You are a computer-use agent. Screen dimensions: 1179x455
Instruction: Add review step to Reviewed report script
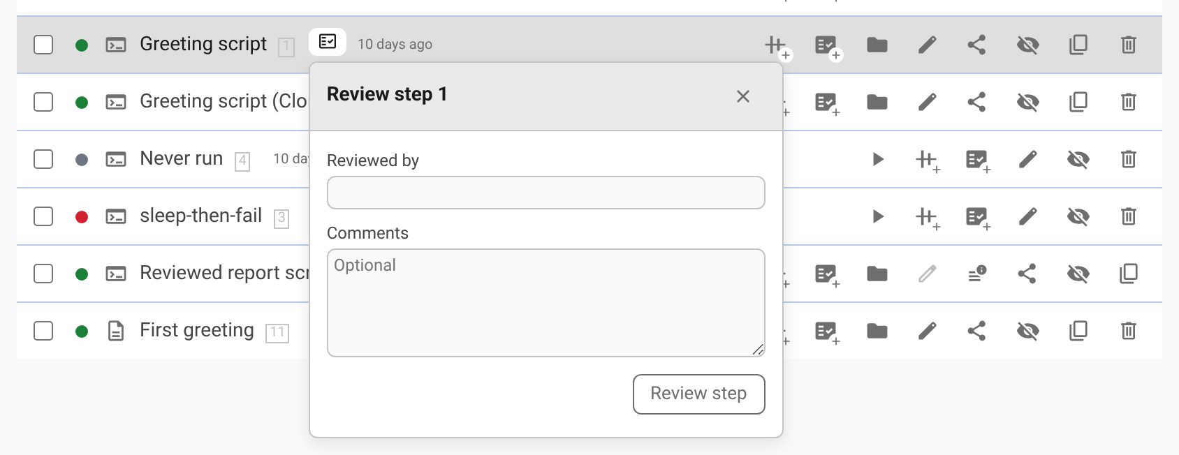828,275
